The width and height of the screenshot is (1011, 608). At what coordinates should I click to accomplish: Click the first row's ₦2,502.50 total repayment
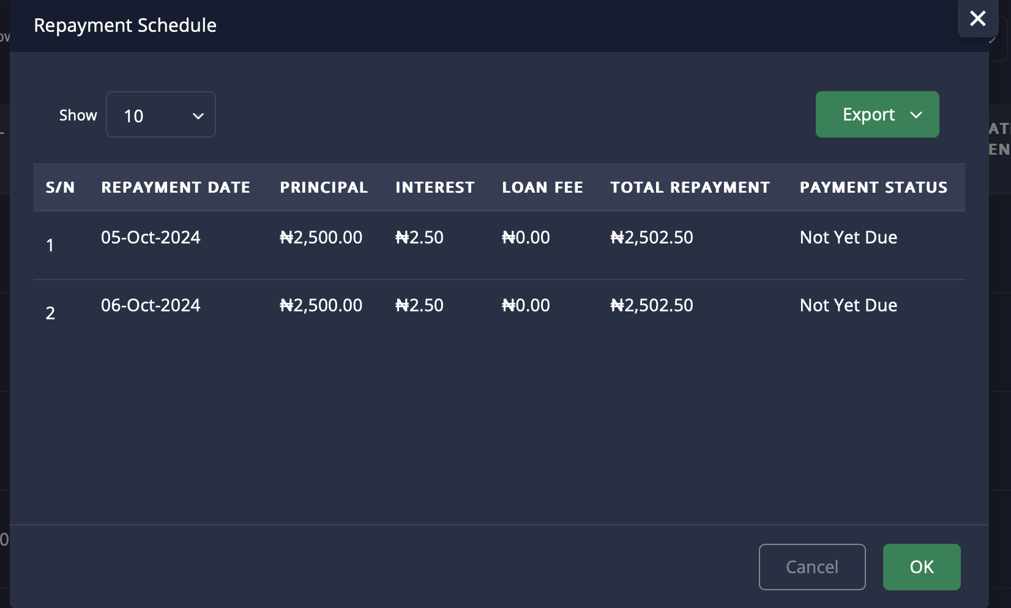click(x=652, y=237)
